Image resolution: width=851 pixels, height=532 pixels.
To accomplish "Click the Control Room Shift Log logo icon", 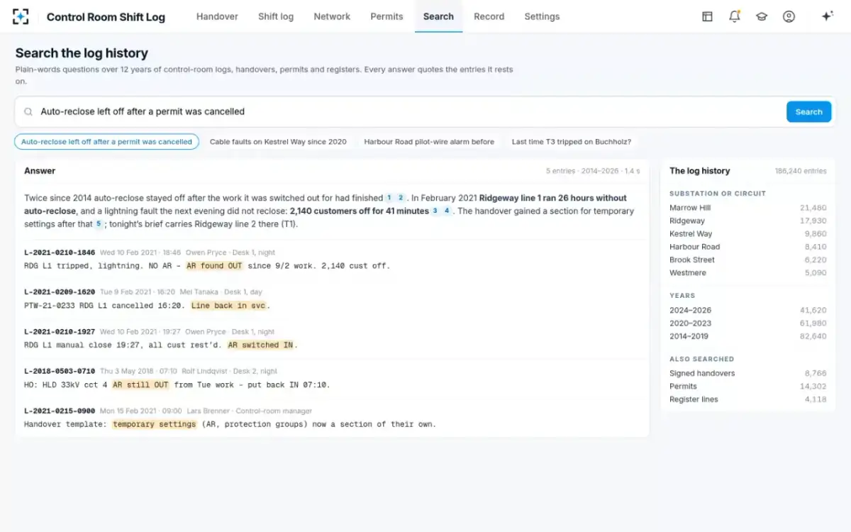I will point(21,16).
